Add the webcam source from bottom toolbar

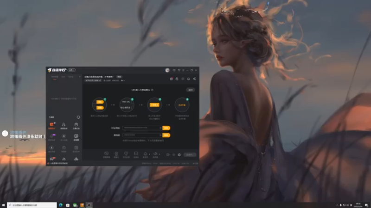point(116,155)
